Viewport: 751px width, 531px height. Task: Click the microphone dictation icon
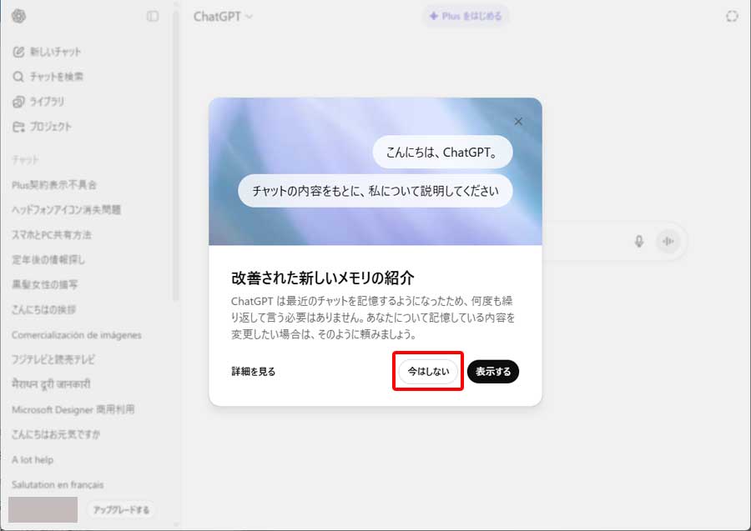tap(639, 242)
